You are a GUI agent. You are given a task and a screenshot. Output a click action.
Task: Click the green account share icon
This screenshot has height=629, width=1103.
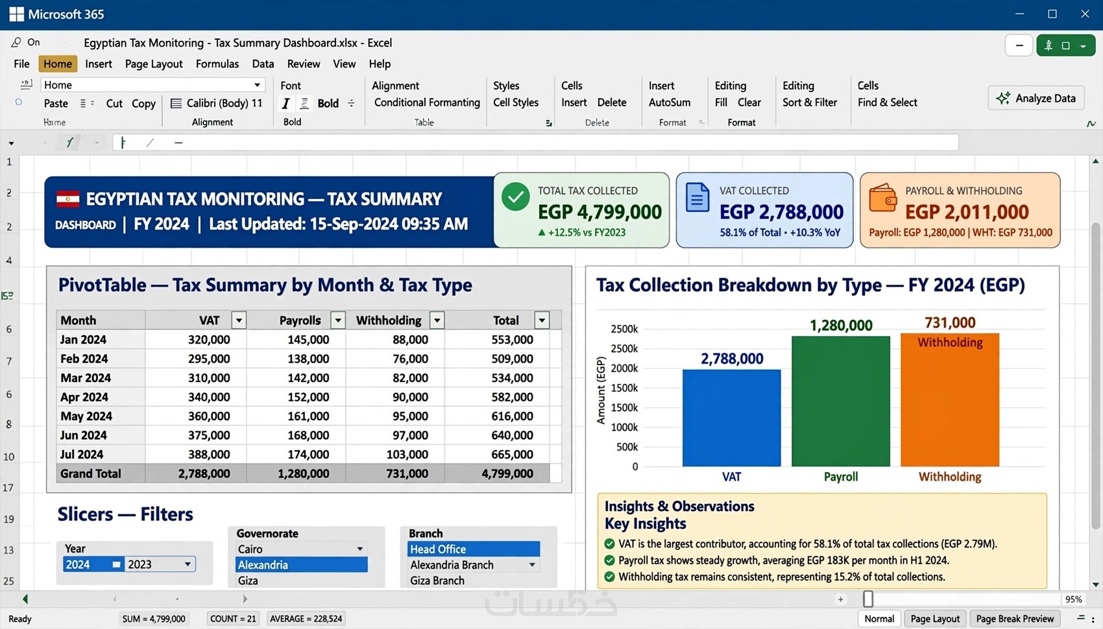point(1048,45)
